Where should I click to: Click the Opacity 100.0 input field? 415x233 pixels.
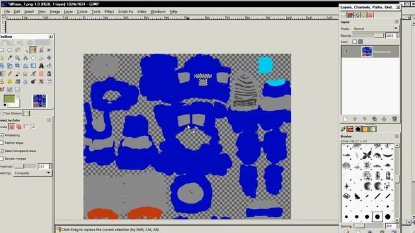pos(390,36)
